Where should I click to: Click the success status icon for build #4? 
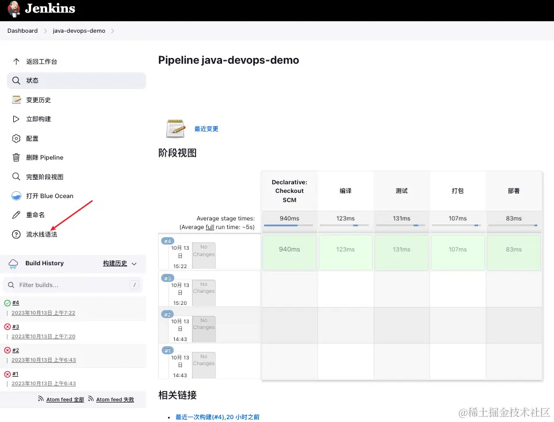[7, 303]
